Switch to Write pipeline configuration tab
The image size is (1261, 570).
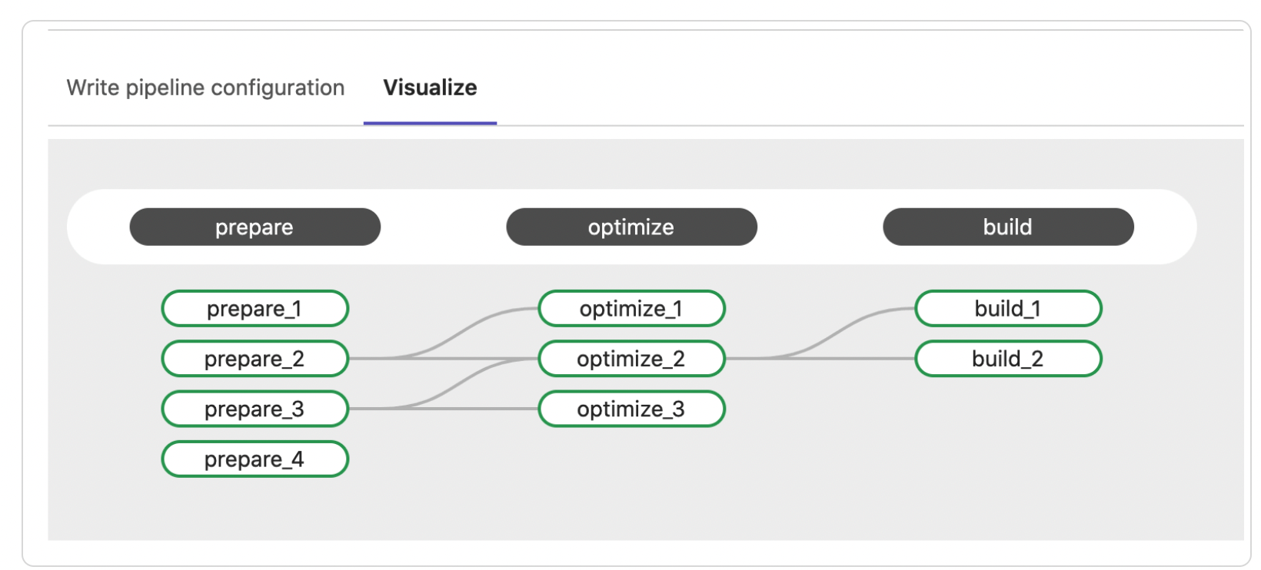point(205,88)
